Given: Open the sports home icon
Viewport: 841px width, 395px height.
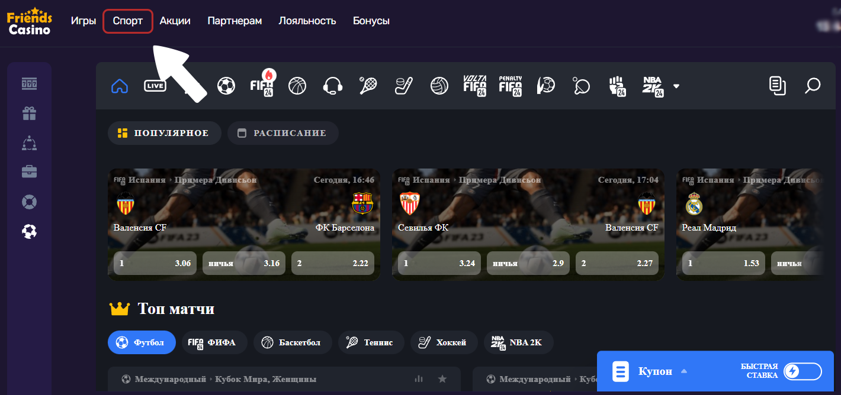Looking at the screenshot, I should pos(120,86).
